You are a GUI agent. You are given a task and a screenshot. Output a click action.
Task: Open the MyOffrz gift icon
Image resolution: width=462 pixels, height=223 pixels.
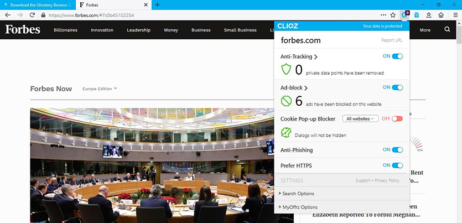(x=416, y=15)
